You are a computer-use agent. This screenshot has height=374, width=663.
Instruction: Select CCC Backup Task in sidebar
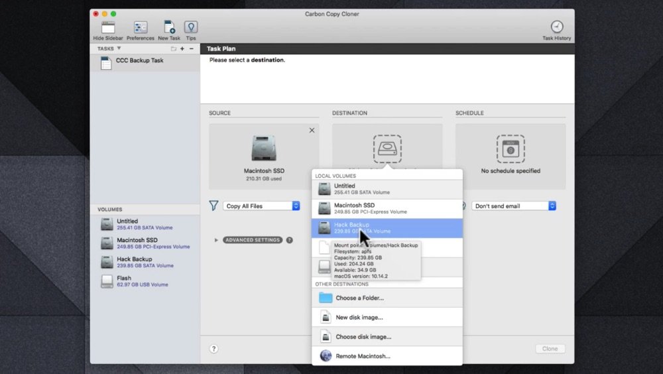pyautogui.click(x=139, y=61)
